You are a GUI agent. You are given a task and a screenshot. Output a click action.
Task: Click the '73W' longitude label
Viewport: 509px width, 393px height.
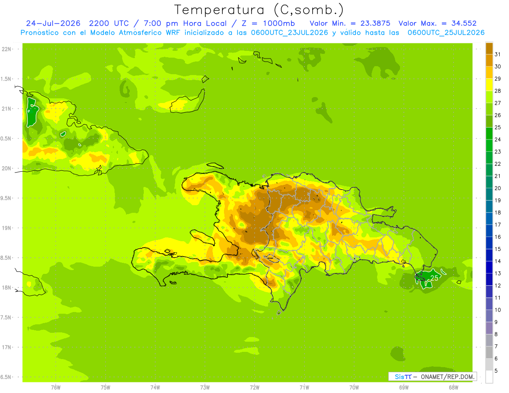(x=205, y=387)
